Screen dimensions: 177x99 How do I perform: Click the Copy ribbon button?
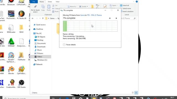[43, 8]
